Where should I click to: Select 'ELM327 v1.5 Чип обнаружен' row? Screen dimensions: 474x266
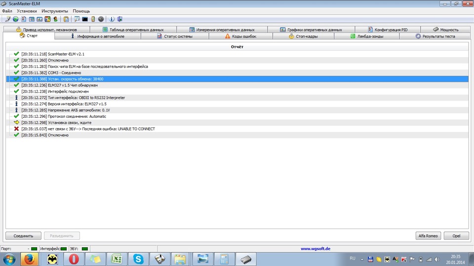237,85
